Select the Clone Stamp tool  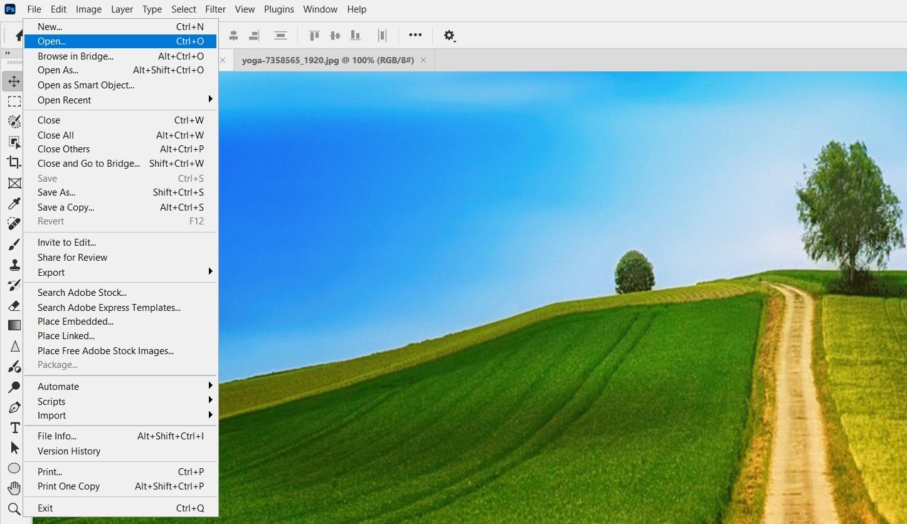[14, 264]
